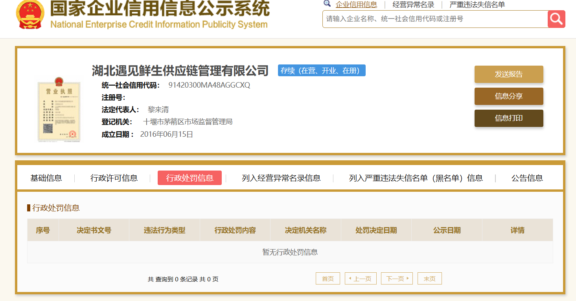This screenshot has width=576, height=301.
Task: Click the 注册号 label
Action: click(114, 97)
